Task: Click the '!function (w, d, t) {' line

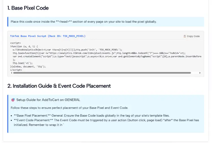Action: coord(24,46)
